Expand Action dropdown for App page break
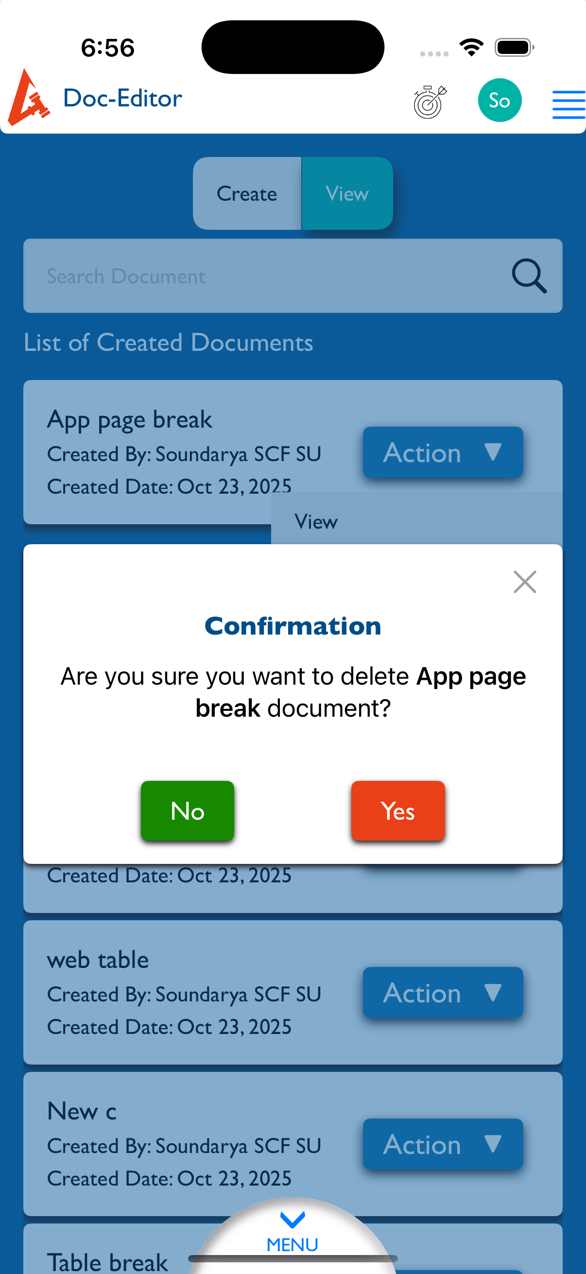586x1274 pixels. click(442, 452)
